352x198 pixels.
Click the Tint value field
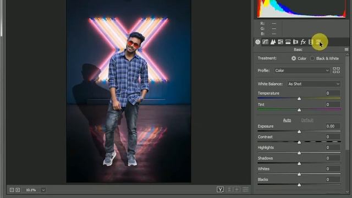pos(333,105)
